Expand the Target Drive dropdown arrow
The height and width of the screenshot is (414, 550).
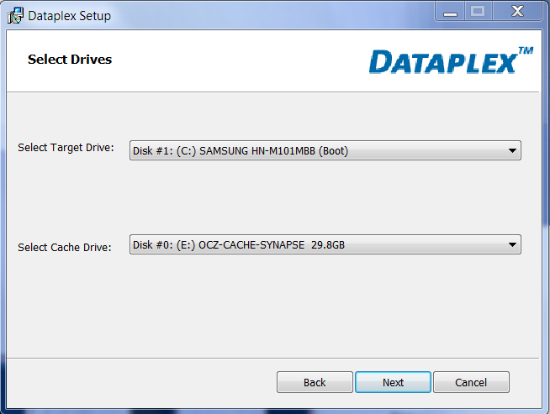pyautogui.click(x=512, y=151)
